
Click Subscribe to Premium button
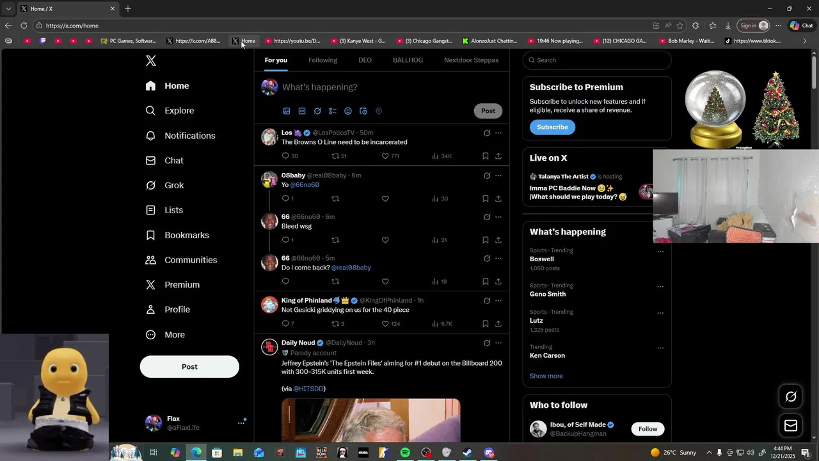point(552,127)
